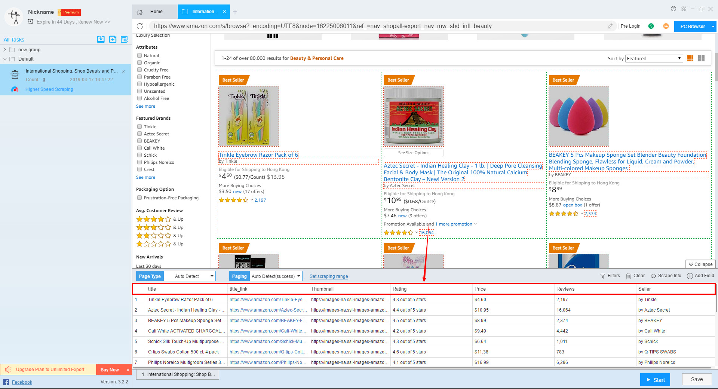Click the Add Field plus icon

pos(690,276)
